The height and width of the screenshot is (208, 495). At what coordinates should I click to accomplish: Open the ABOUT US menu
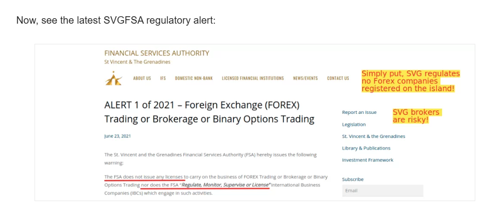tap(142, 78)
